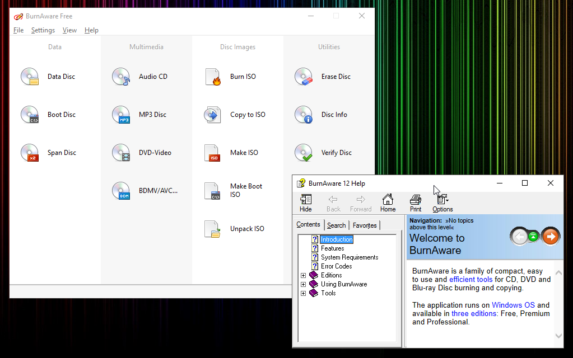Viewport: 573px width, 358px height.
Task: Open the Burn ISO tool
Action: click(x=230, y=77)
